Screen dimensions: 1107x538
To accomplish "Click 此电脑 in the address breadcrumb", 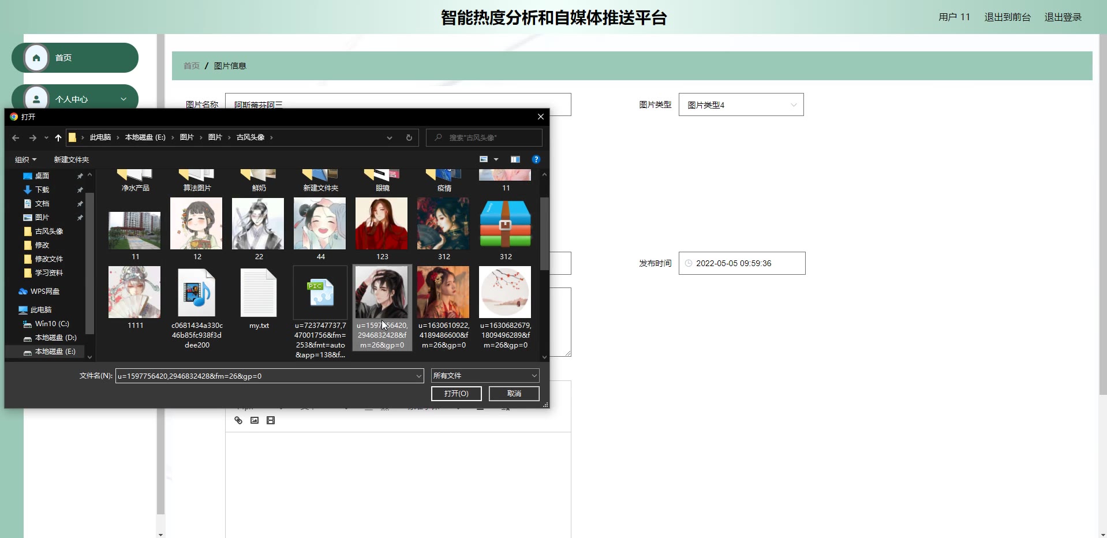I will (100, 137).
